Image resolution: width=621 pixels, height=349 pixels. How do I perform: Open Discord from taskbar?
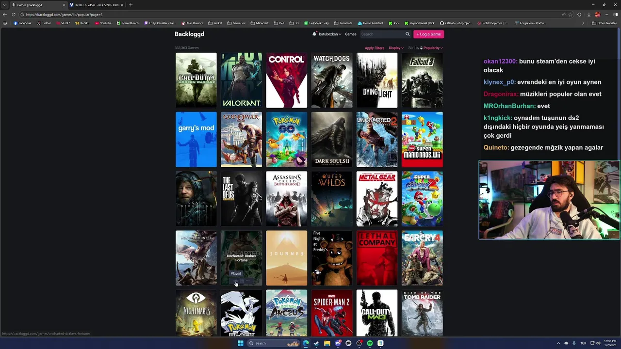click(x=338, y=343)
